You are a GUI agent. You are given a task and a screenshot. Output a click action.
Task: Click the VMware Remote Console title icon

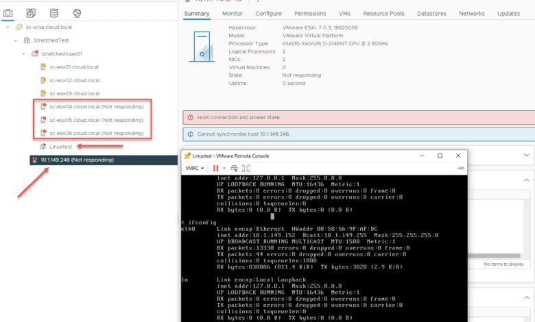[x=187, y=156]
